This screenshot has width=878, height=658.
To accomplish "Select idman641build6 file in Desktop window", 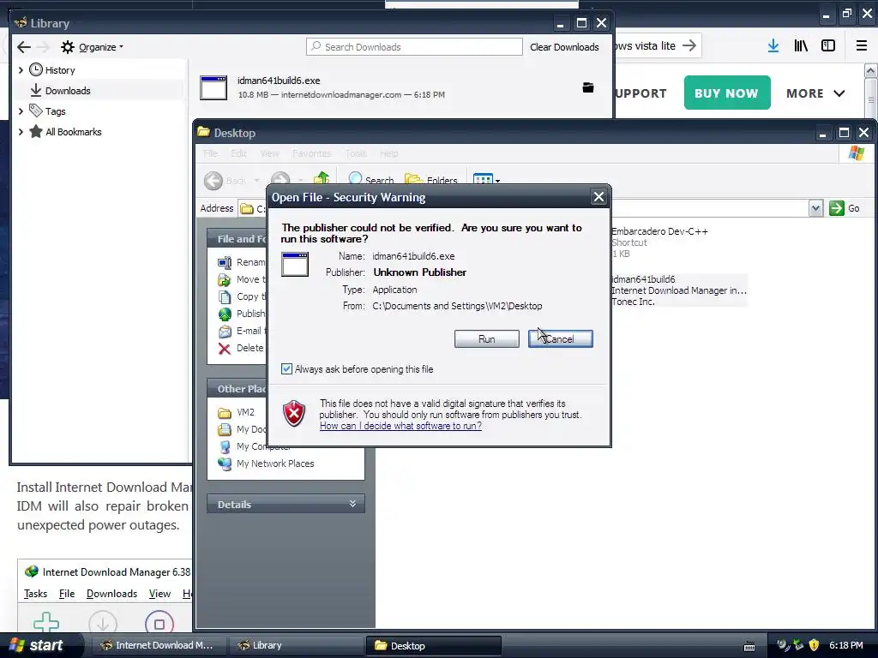I will pyautogui.click(x=679, y=290).
